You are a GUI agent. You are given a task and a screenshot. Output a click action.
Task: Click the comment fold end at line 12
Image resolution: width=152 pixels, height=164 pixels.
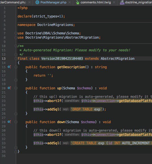pos(16,54)
